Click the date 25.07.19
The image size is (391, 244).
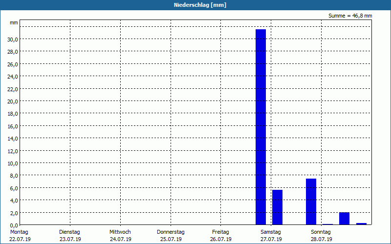pos(171,239)
